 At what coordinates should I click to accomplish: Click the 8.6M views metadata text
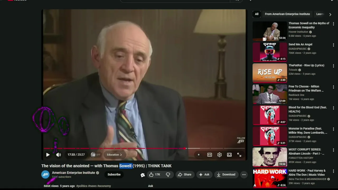pos(295,36)
